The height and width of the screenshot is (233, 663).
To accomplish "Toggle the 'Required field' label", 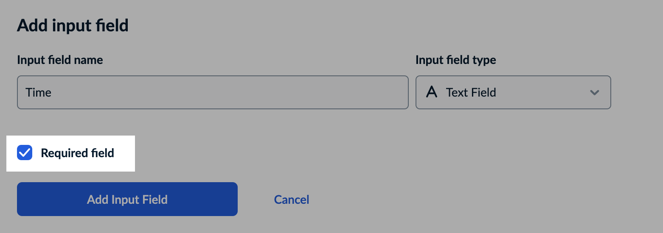I will pyautogui.click(x=77, y=153).
